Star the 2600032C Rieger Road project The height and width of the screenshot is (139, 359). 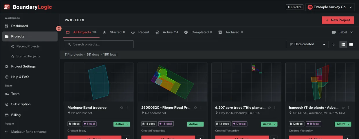[x=195, y=108]
